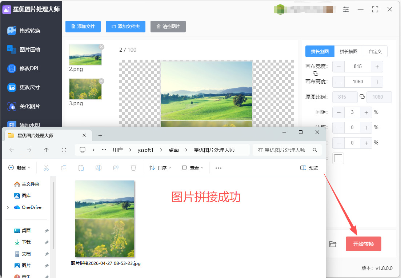
Task: Expand the OneDrive tree node
Action: pos(8,207)
